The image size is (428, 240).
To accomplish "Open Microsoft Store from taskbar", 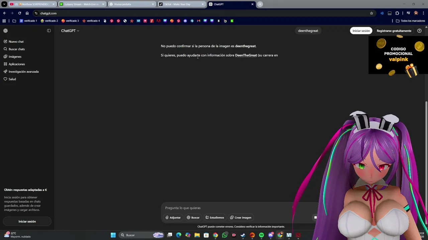I will pyautogui.click(x=206, y=235).
